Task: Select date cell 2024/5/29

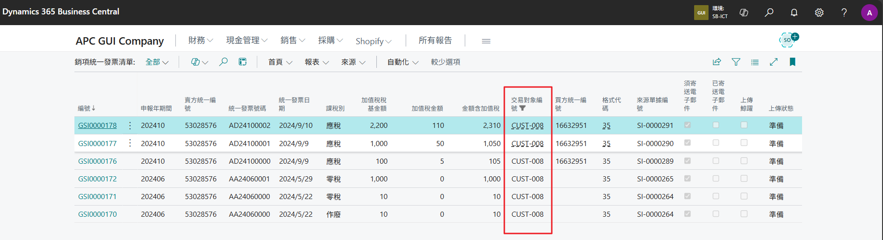Action: tap(296, 179)
